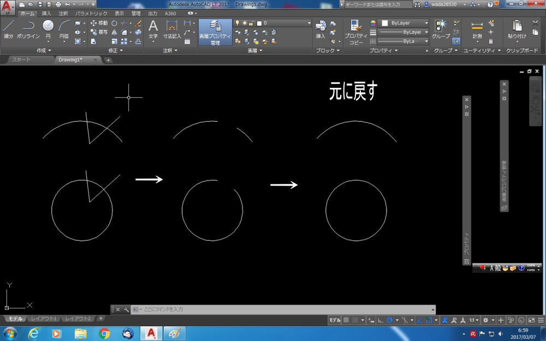This screenshot has width=546, height=341.
Task: Select the Erase tool icon
Action: (138, 23)
